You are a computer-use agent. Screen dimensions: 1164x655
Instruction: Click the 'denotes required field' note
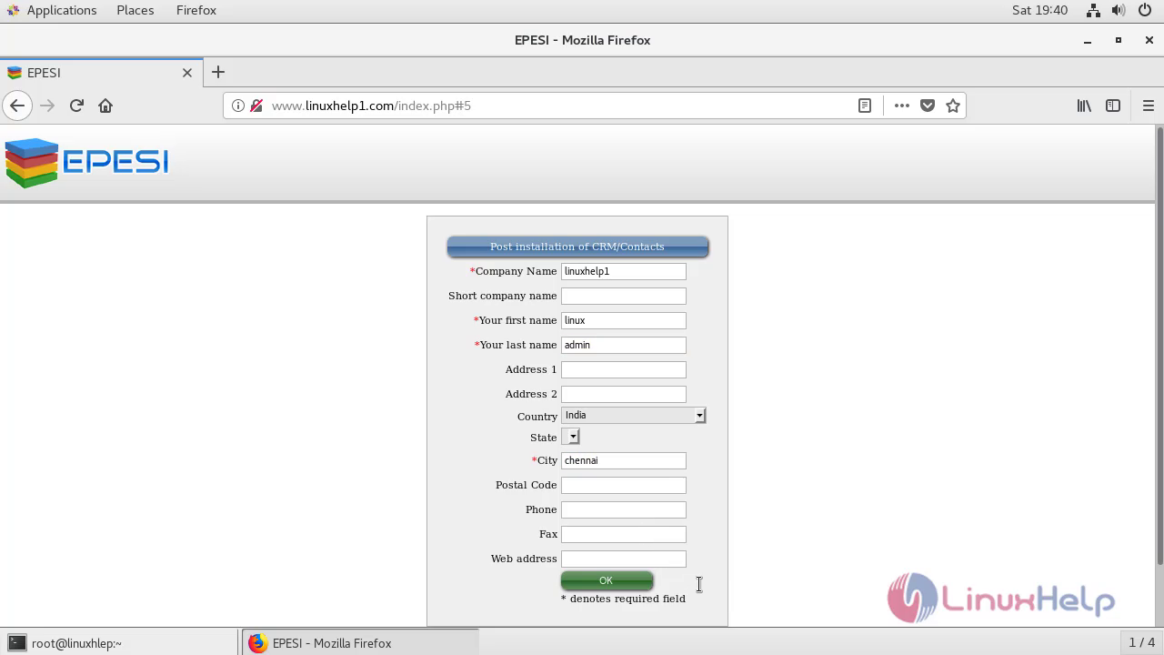623,599
